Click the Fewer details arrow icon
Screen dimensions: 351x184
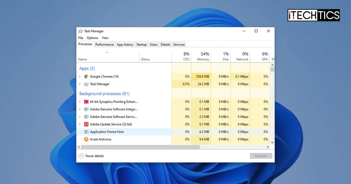81,156
